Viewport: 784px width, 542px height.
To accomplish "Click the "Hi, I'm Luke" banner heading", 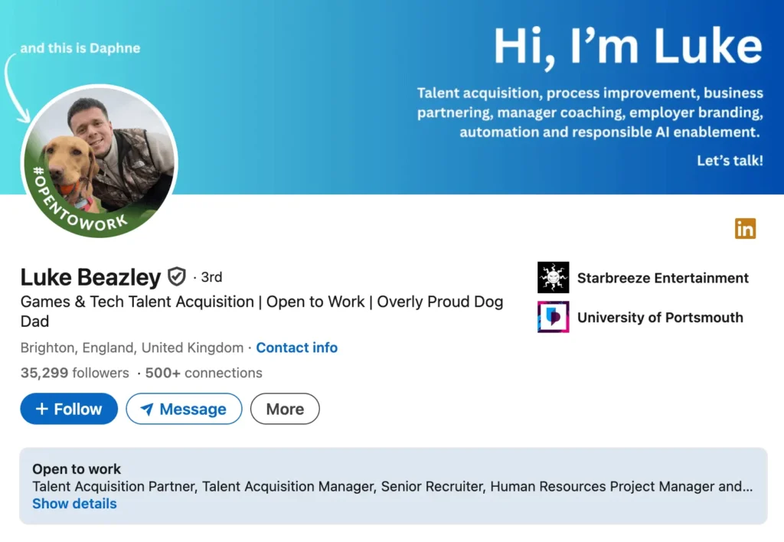I will point(628,47).
